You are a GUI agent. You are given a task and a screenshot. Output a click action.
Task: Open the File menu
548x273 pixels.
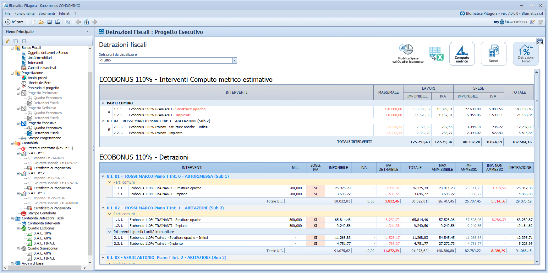(x=8, y=13)
